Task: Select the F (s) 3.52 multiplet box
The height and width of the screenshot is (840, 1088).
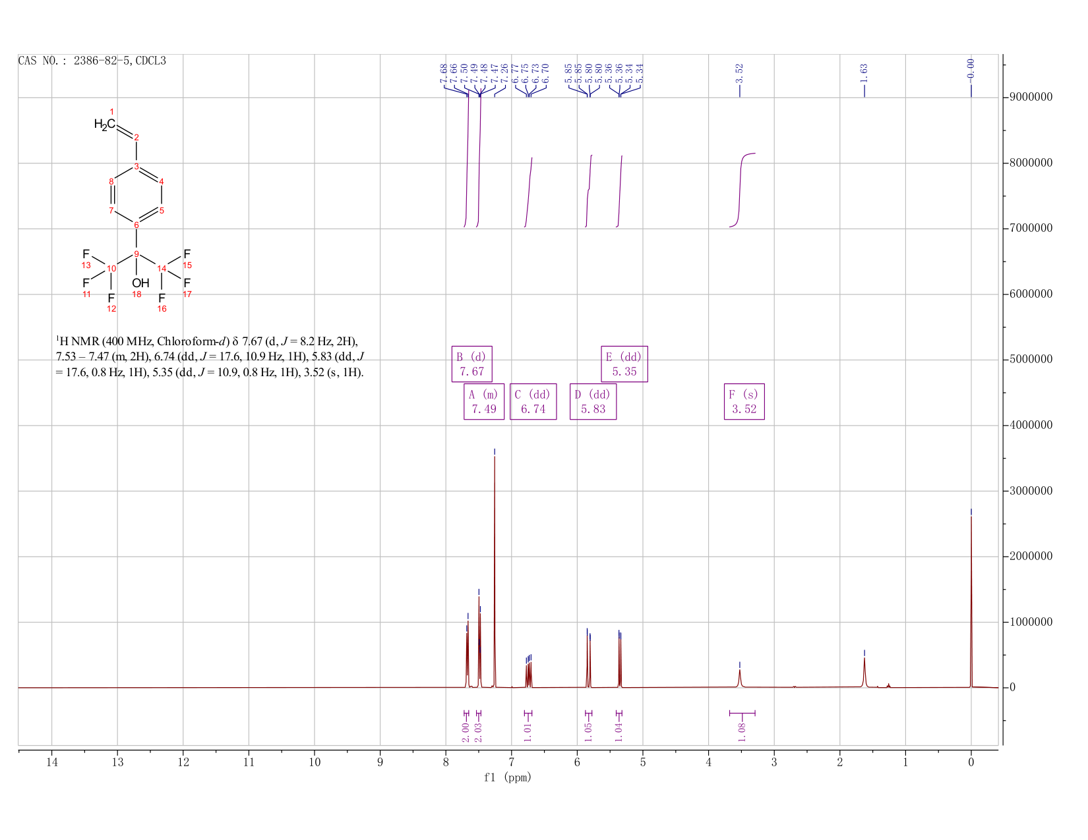Action: pos(744,401)
